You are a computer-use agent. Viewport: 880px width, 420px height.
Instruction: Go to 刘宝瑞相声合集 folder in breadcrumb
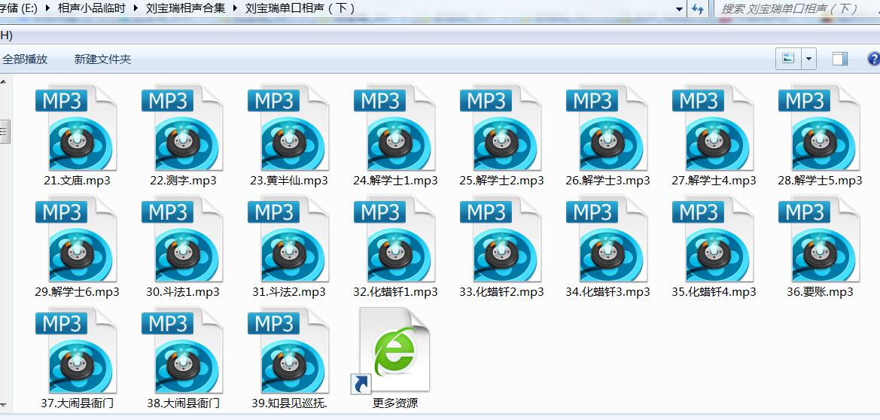tap(185, 8)
